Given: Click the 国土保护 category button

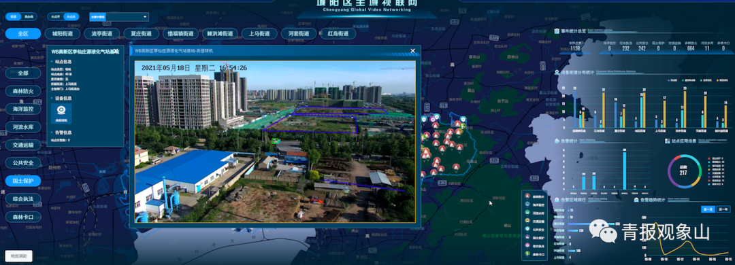Looking at the screenshot, I should pos(23,181).
